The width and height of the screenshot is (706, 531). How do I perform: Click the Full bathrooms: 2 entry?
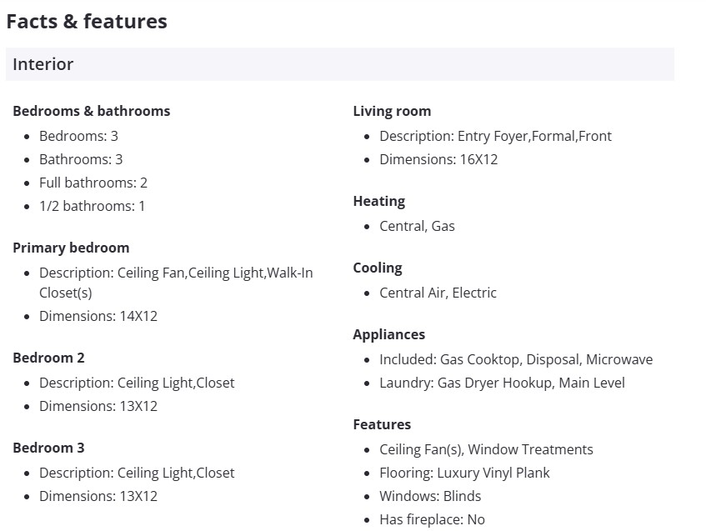click(93, 183)
